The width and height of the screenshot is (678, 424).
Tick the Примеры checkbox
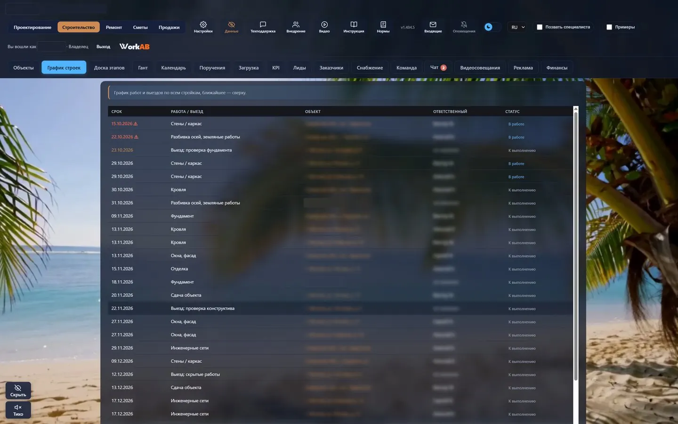click(609, 27)
